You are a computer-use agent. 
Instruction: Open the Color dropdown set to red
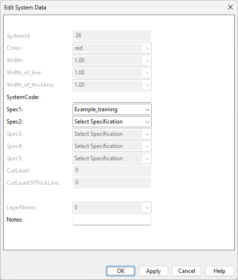click(112, 48)
